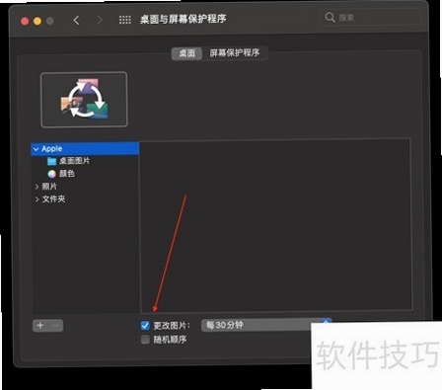Click the color wheel icon beside 颜色

tap(52, 174)
